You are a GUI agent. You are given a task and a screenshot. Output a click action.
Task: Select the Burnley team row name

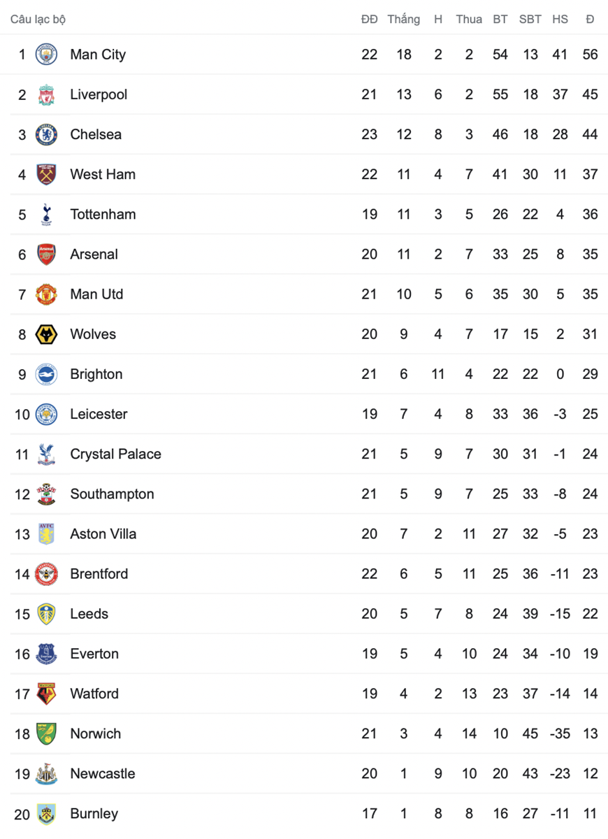[x=94, y=813]
